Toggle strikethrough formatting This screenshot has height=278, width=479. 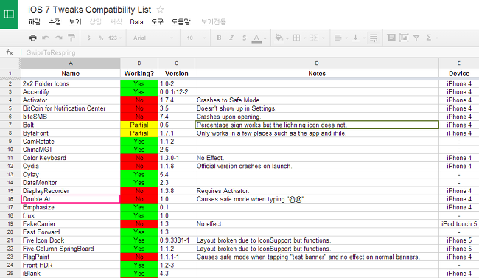tap(244, 38)
